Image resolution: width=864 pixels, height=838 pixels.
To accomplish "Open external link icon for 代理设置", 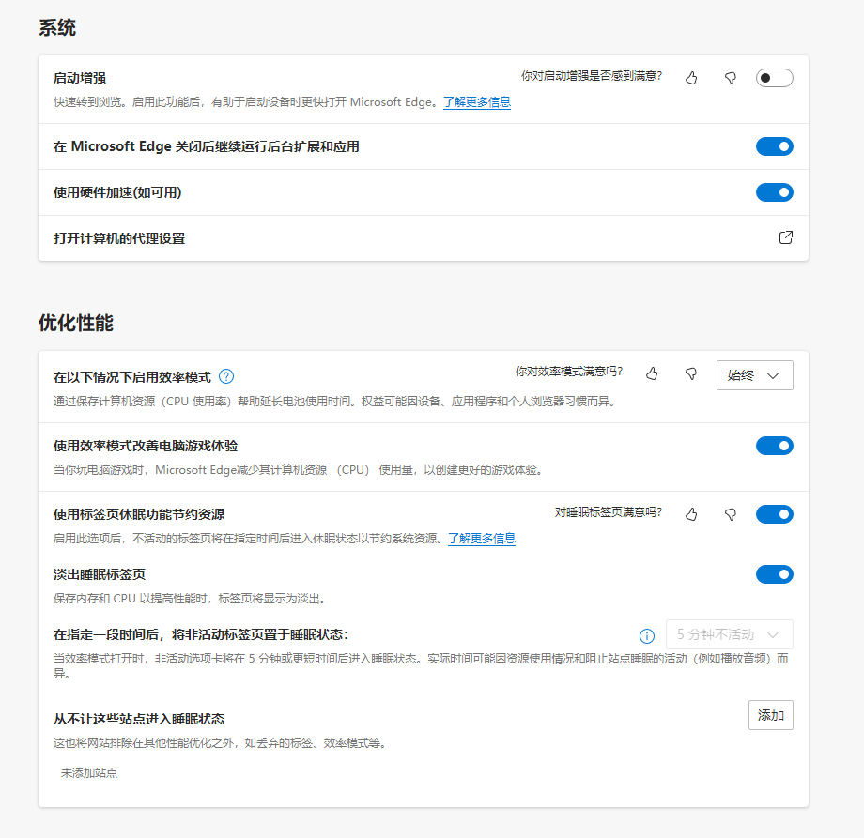I will click(x=786, y=237).
